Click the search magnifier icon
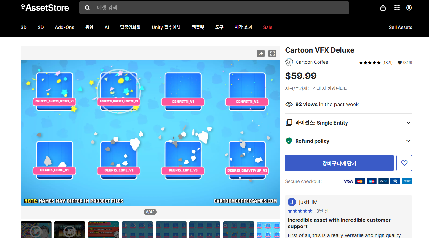 pos(87,8)
